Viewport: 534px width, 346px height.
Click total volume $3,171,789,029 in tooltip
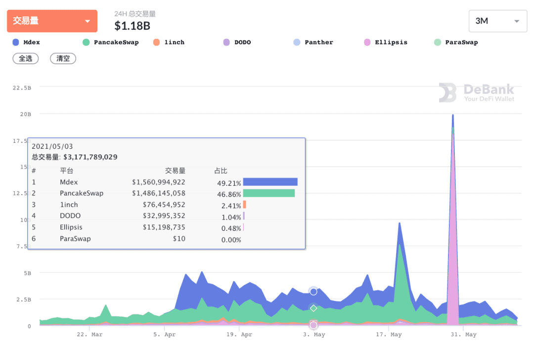click(x=90, y=157)
